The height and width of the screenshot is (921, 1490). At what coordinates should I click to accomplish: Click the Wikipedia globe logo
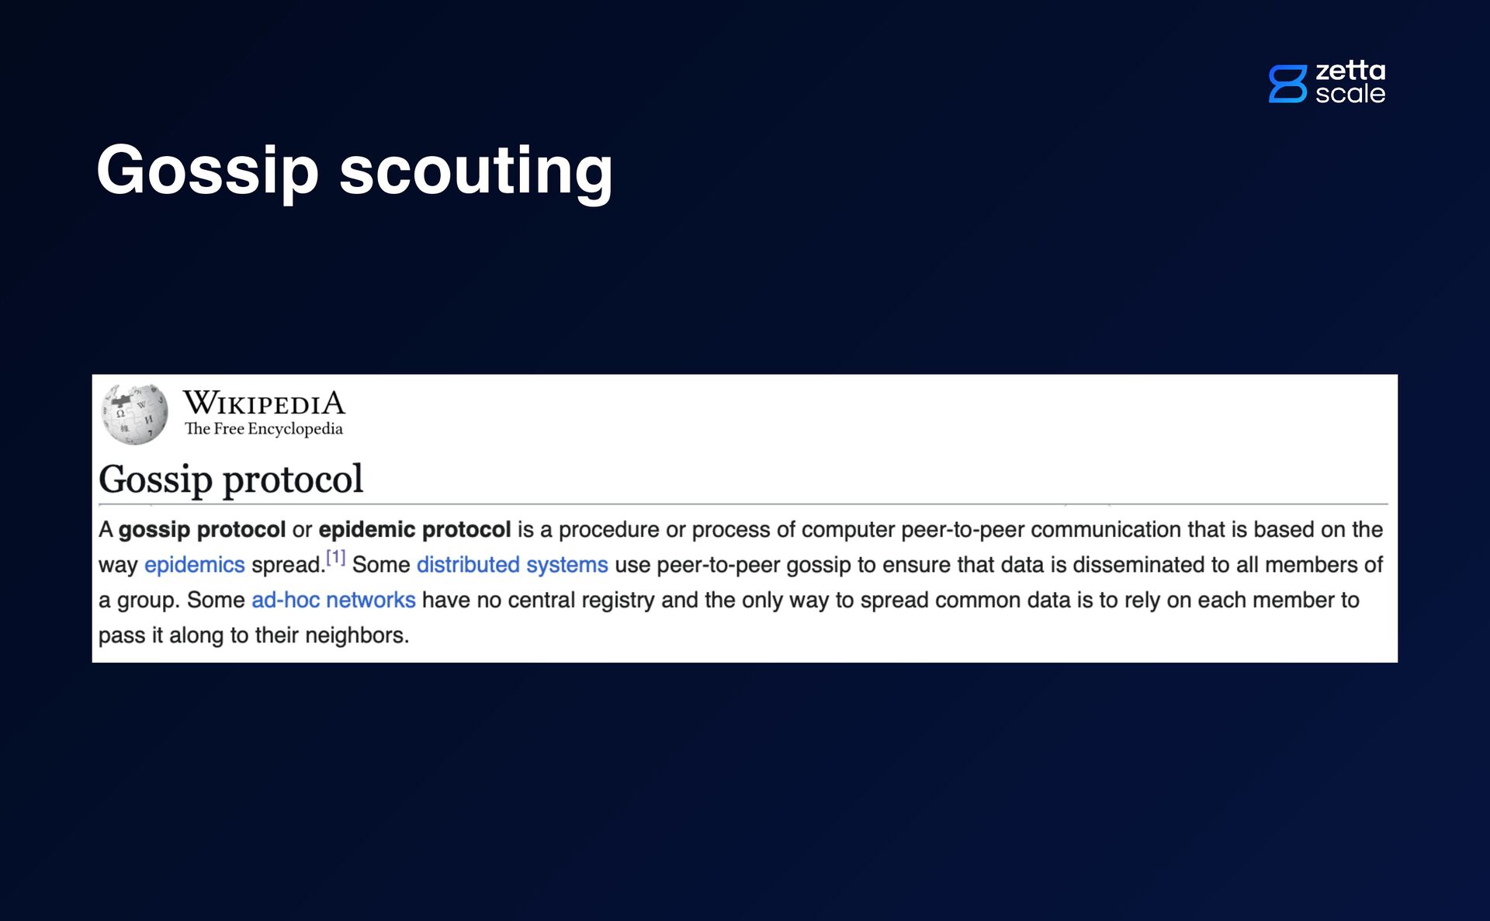(x=135, y=414)
